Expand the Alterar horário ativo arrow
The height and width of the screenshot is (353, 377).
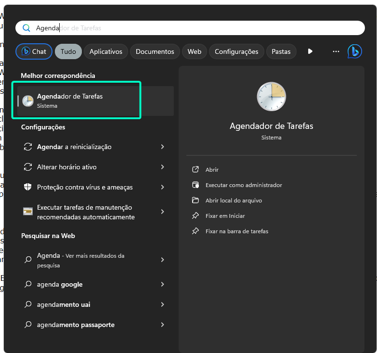[x=163, y=167]
